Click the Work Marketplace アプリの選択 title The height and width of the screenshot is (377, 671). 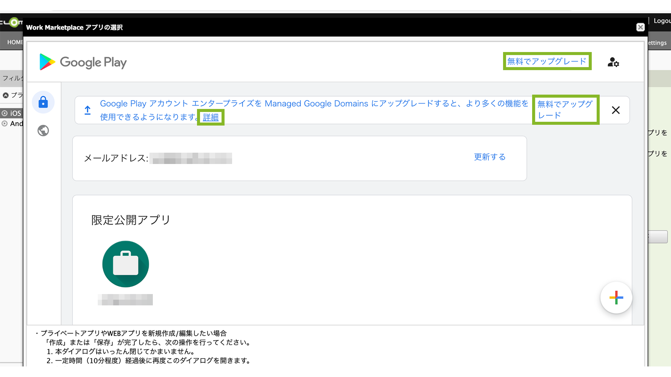pyautogui.click(x=74, y=27)
